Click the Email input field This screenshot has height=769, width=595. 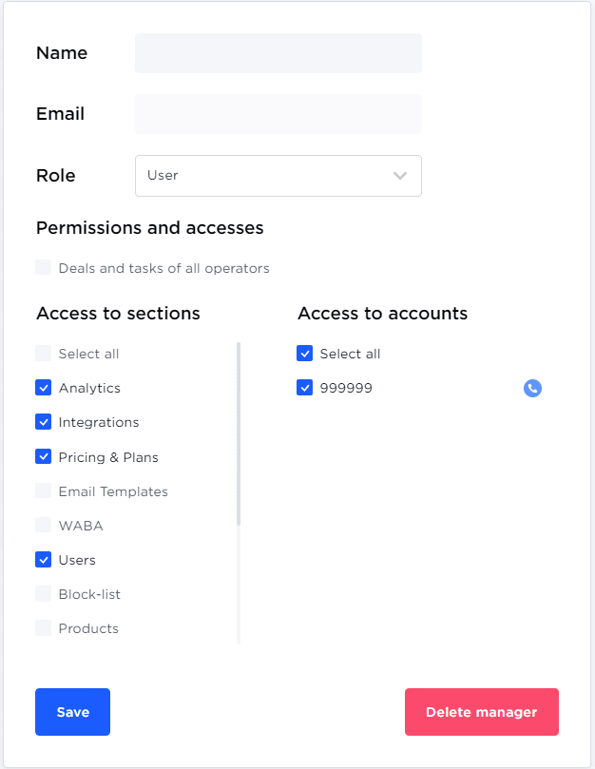point(278,114)
